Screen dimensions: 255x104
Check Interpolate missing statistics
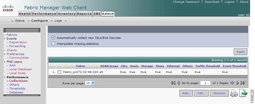click(53, 44)
